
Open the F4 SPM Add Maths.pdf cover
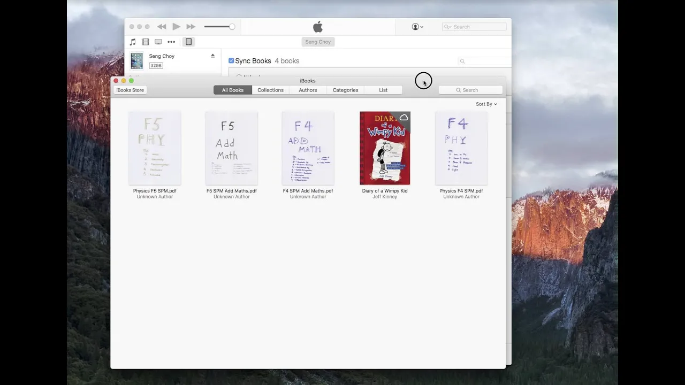308,148
